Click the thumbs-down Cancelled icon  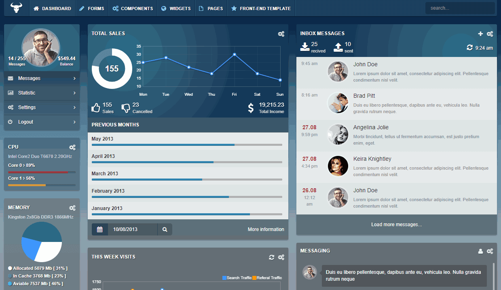pyautogui.click(x=126, y=108)
